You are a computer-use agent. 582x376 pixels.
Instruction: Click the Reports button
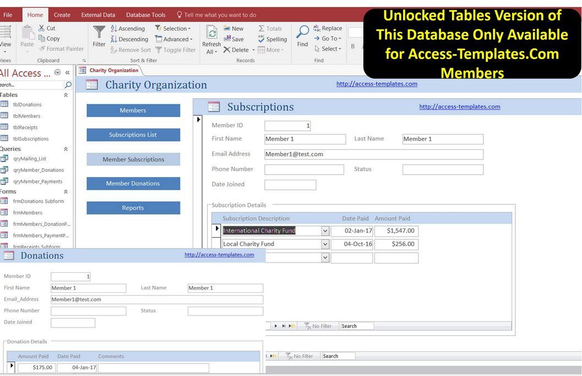[x=133, y=208]
